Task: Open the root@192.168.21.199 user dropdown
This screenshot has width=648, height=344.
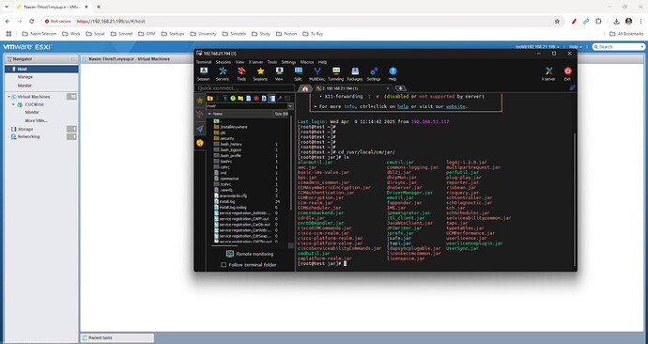Action: point(538,47)
